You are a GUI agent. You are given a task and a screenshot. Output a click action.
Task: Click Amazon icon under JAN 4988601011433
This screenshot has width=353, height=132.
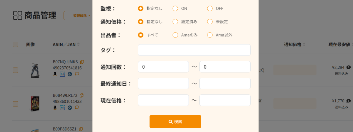55,107
